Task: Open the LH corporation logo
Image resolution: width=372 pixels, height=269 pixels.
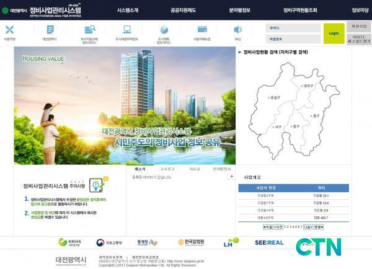Action: click(x=231, y=242)
